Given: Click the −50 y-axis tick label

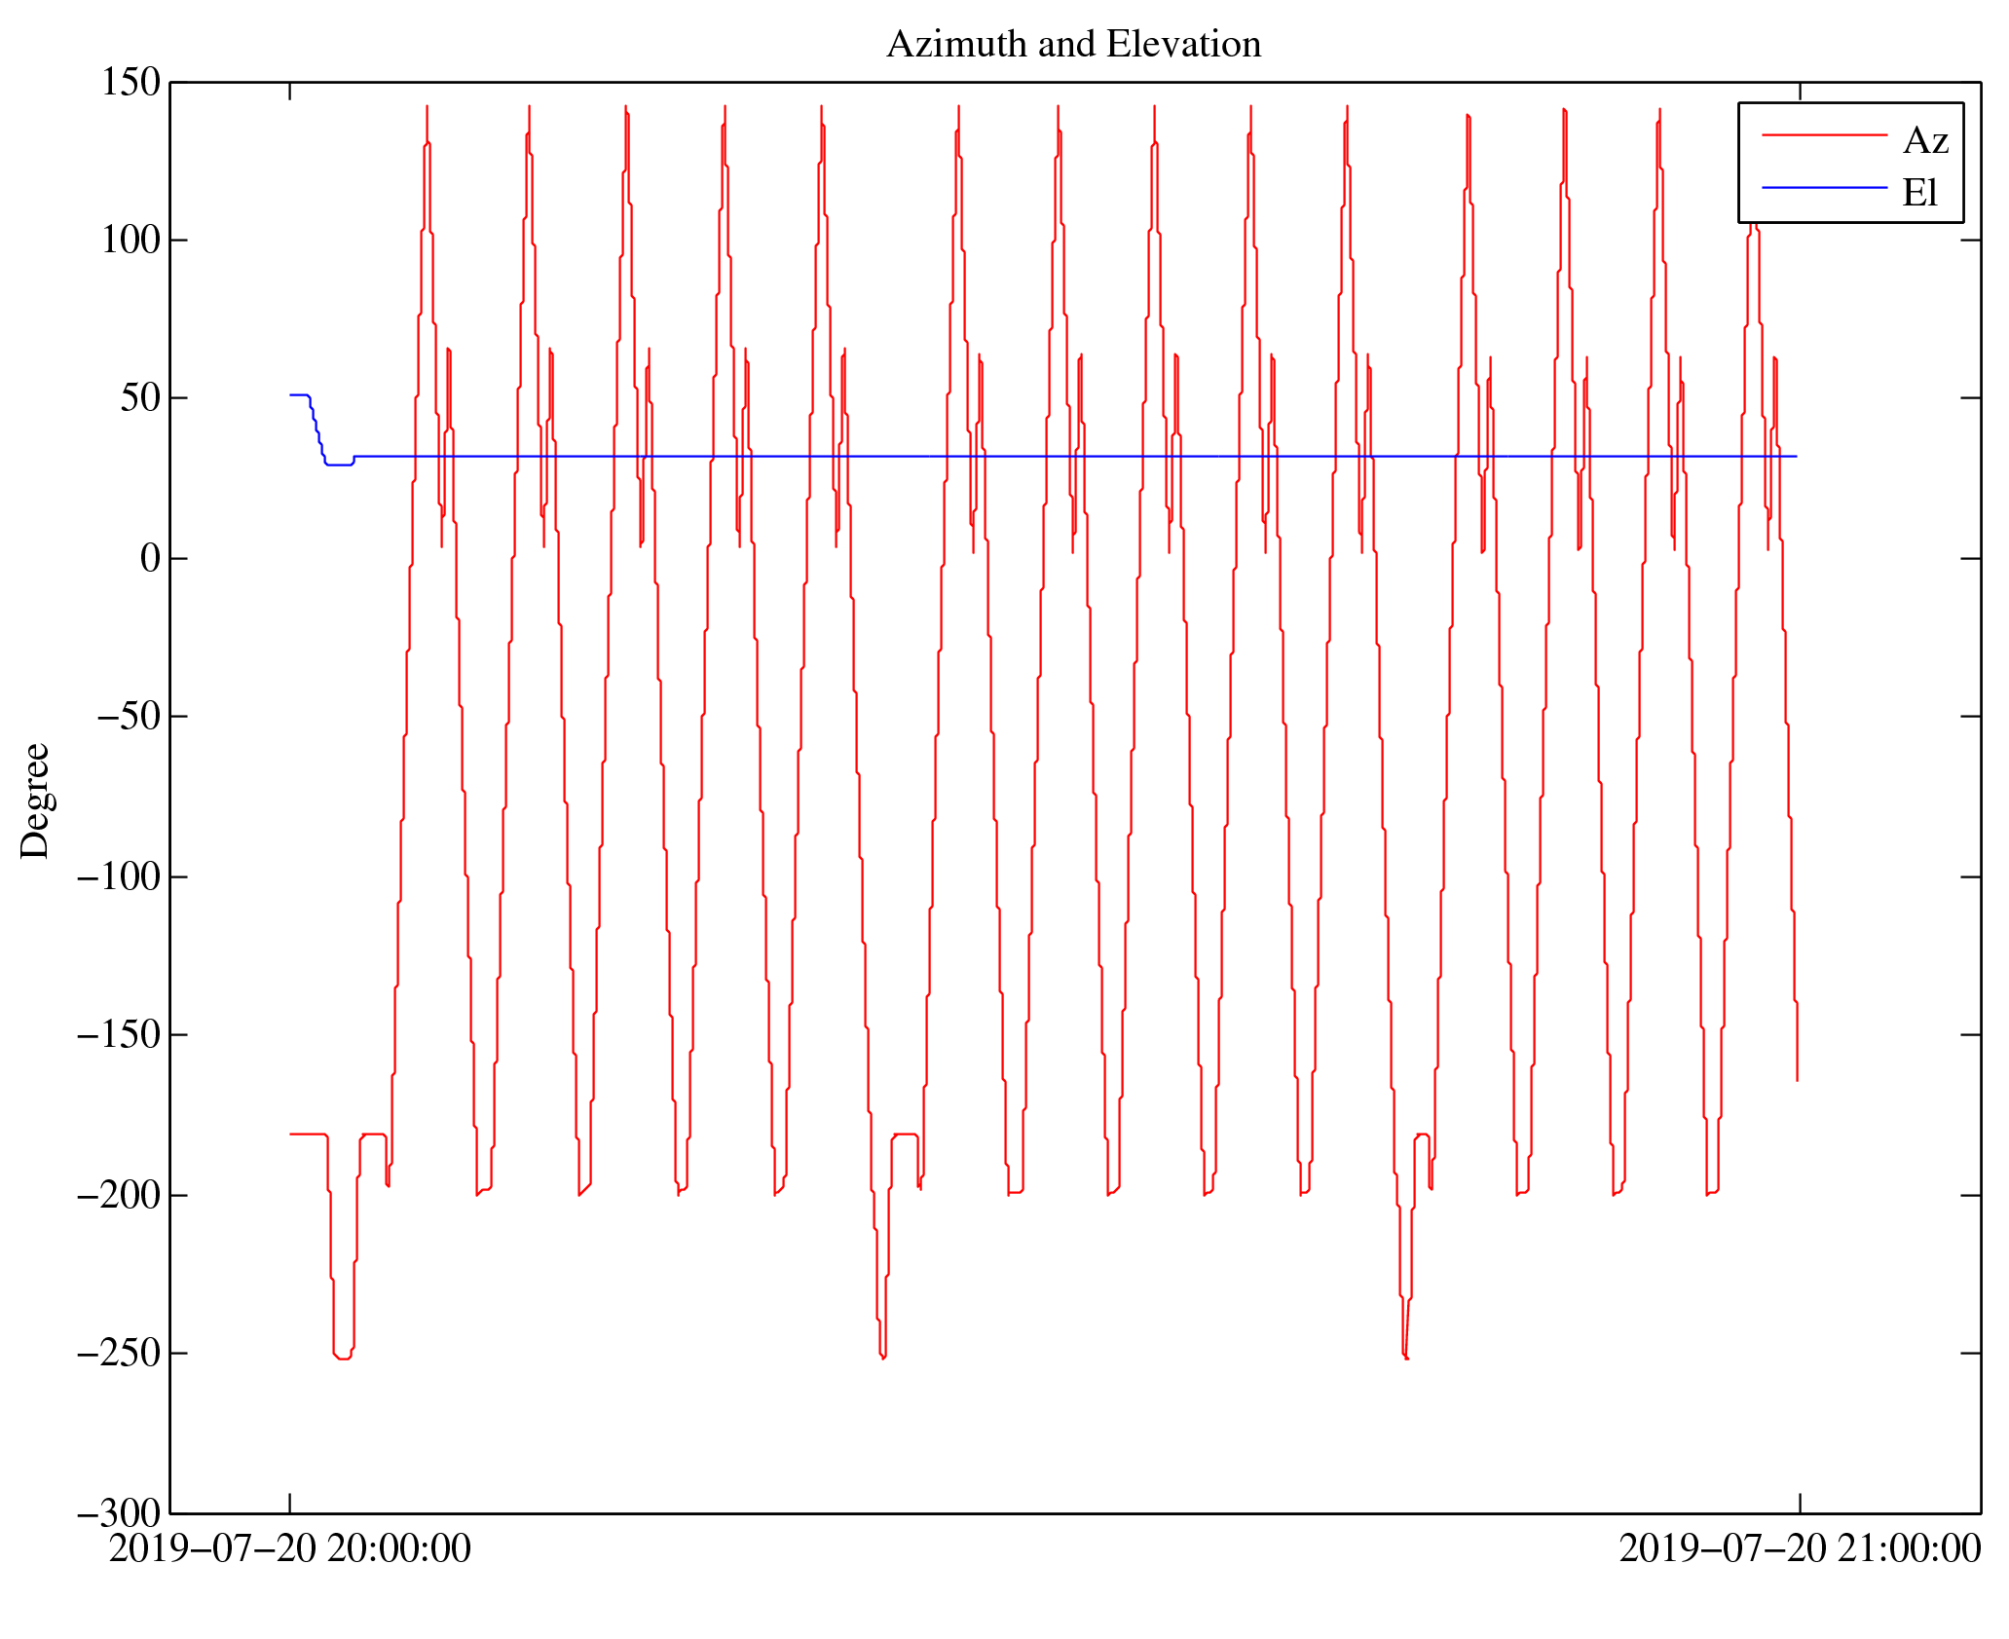Looking at the screenshot, I should click(127, 717).
